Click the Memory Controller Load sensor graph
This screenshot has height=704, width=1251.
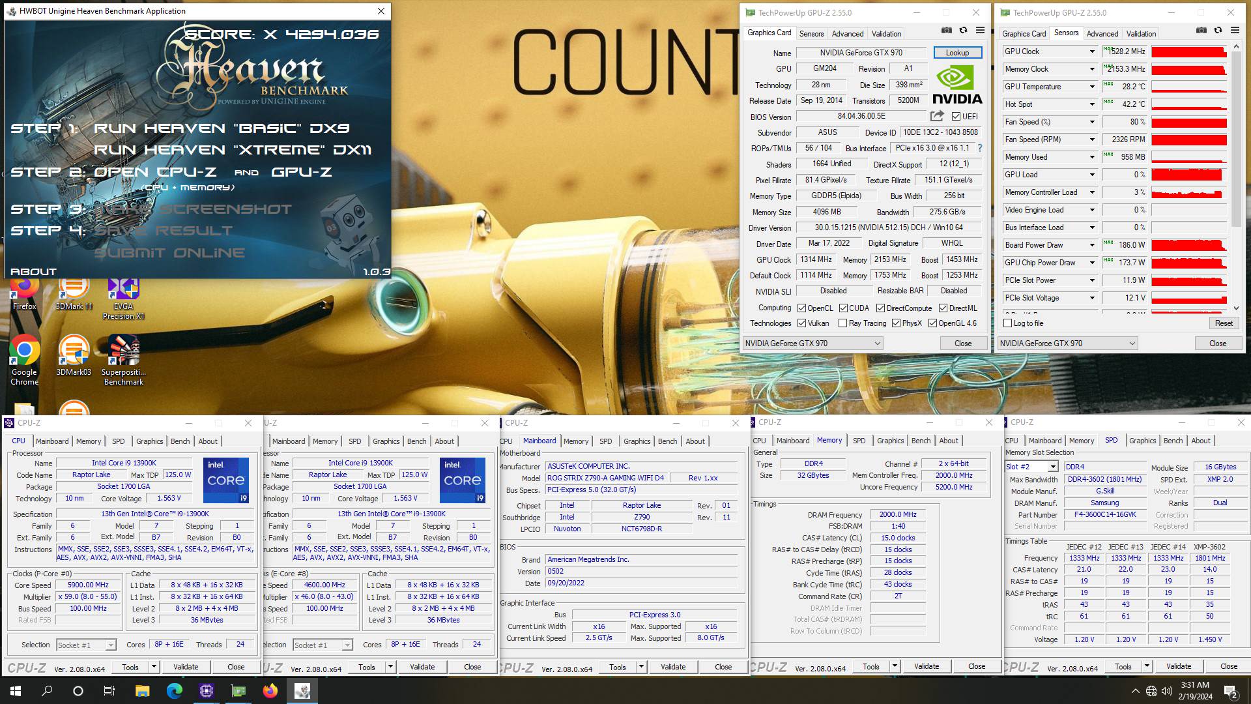point(1189,192)
